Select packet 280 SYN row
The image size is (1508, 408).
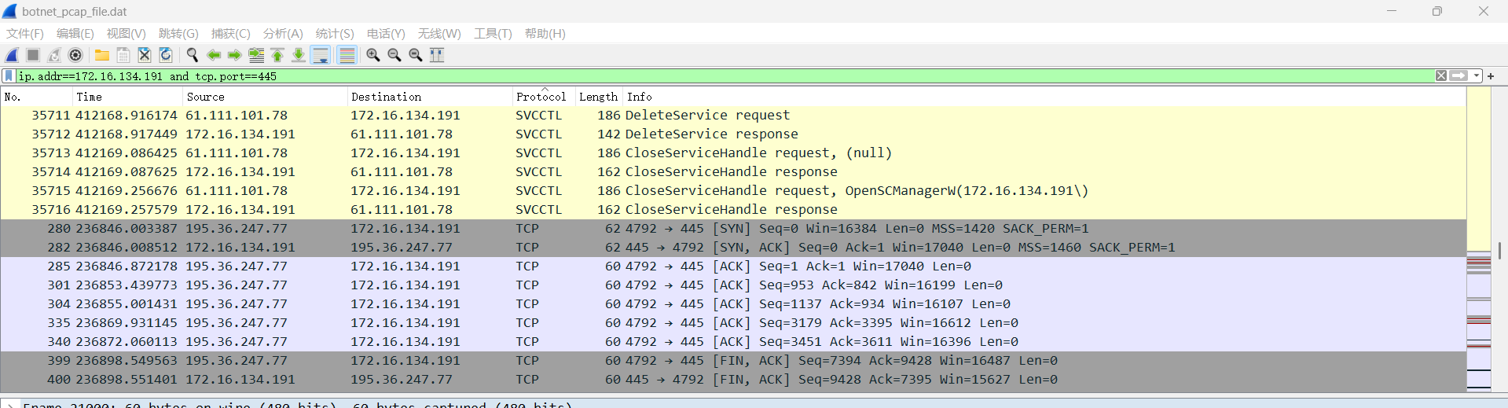click(733, 229)
